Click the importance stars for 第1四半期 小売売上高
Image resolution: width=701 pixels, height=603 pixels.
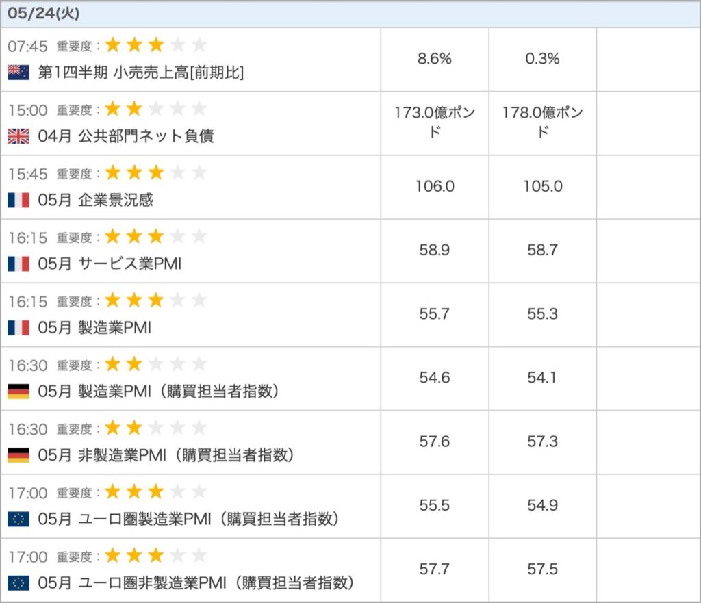point(155,44)
